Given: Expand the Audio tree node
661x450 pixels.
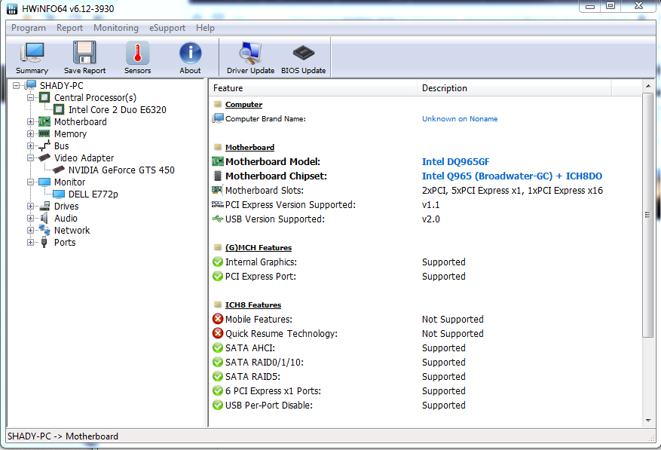Looking at the screenshot, I should (30, 218).
